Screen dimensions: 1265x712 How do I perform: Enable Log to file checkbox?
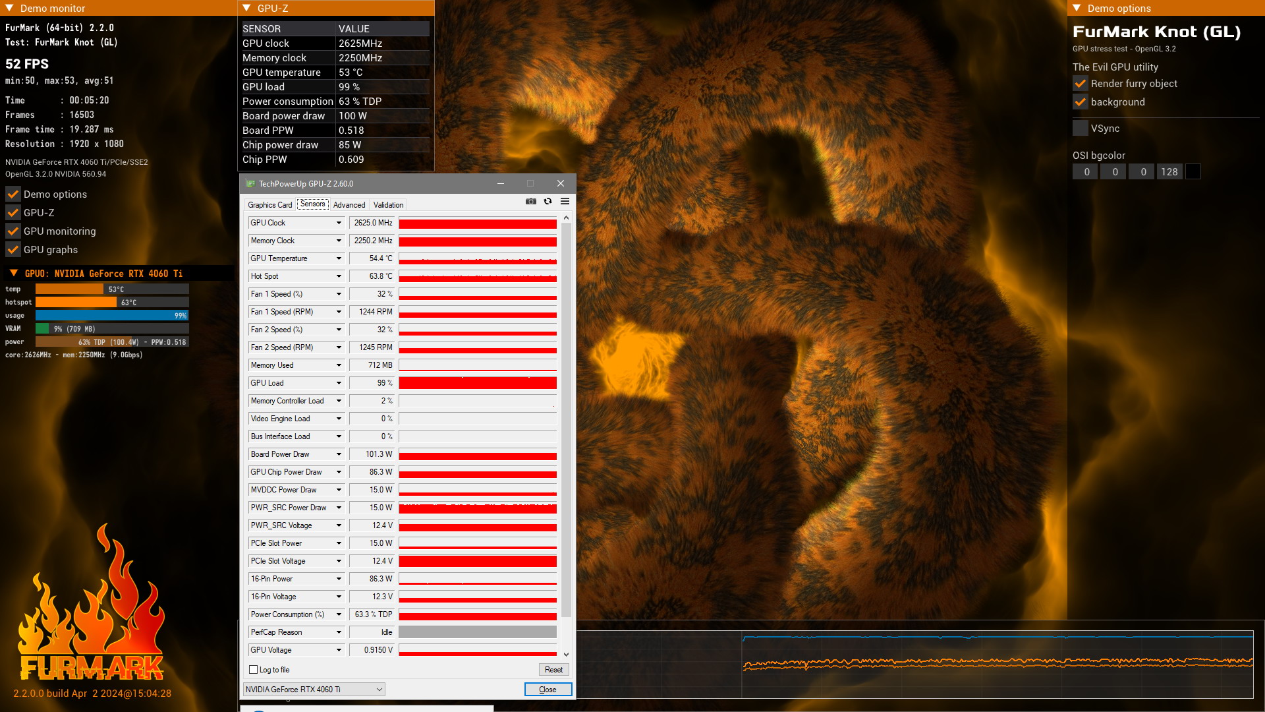pyautogui.click(x=254, y=670)
